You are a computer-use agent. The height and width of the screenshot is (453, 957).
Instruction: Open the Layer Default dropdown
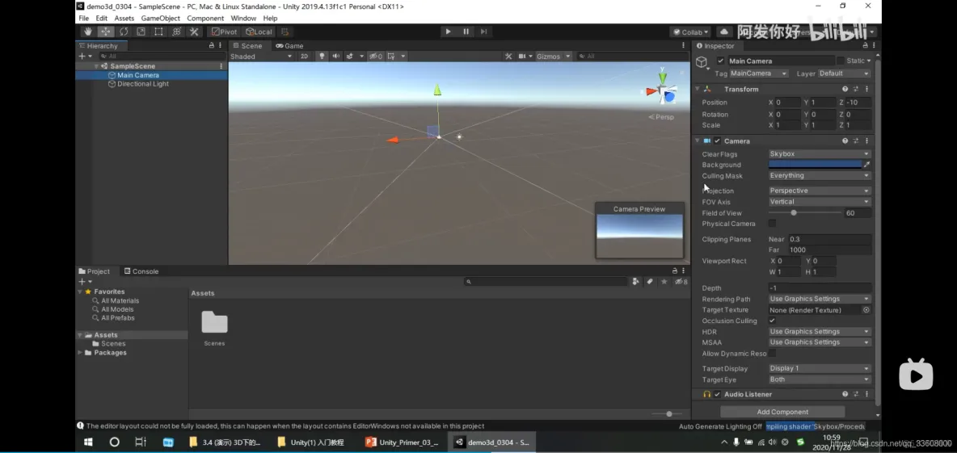(844, 73)
